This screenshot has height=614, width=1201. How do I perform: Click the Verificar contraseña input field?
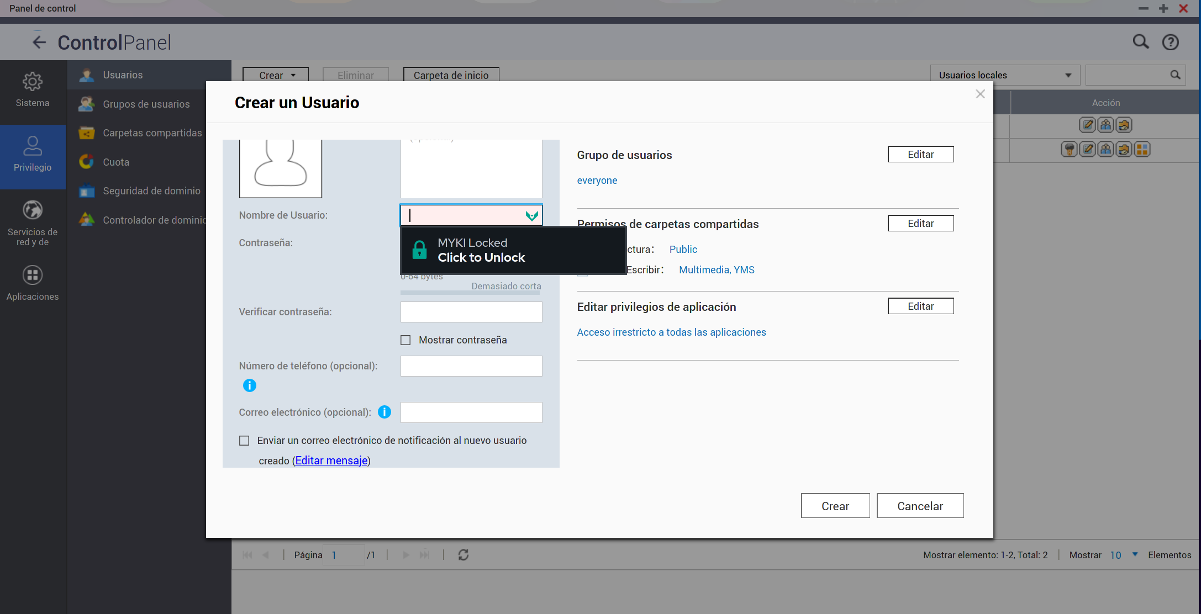tap(471, 312)
